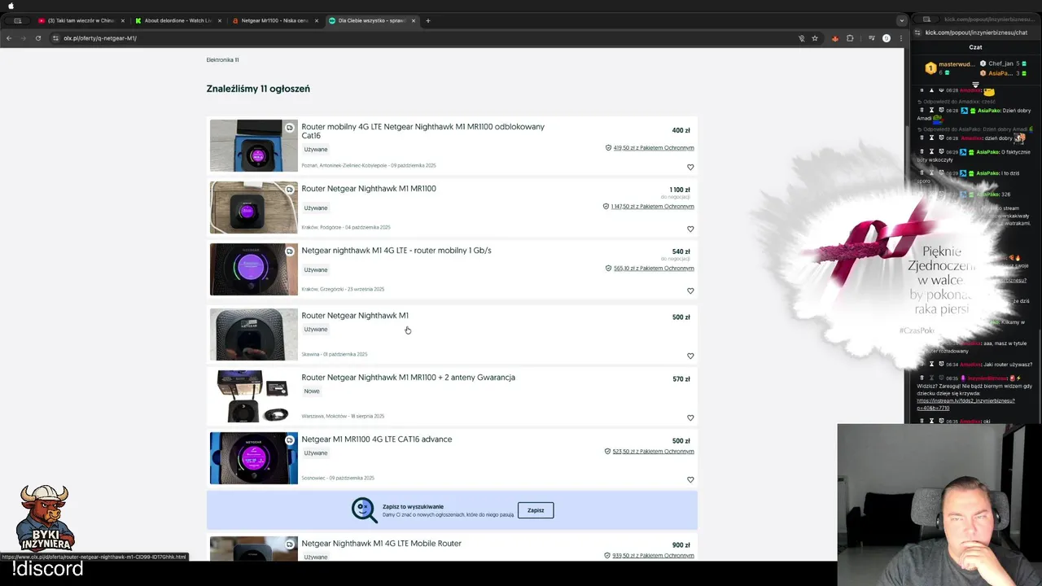1042x586 pixels.
Task: Click thumbnail of Sosnowiec CAT16 listing
Action: [254, 458]
